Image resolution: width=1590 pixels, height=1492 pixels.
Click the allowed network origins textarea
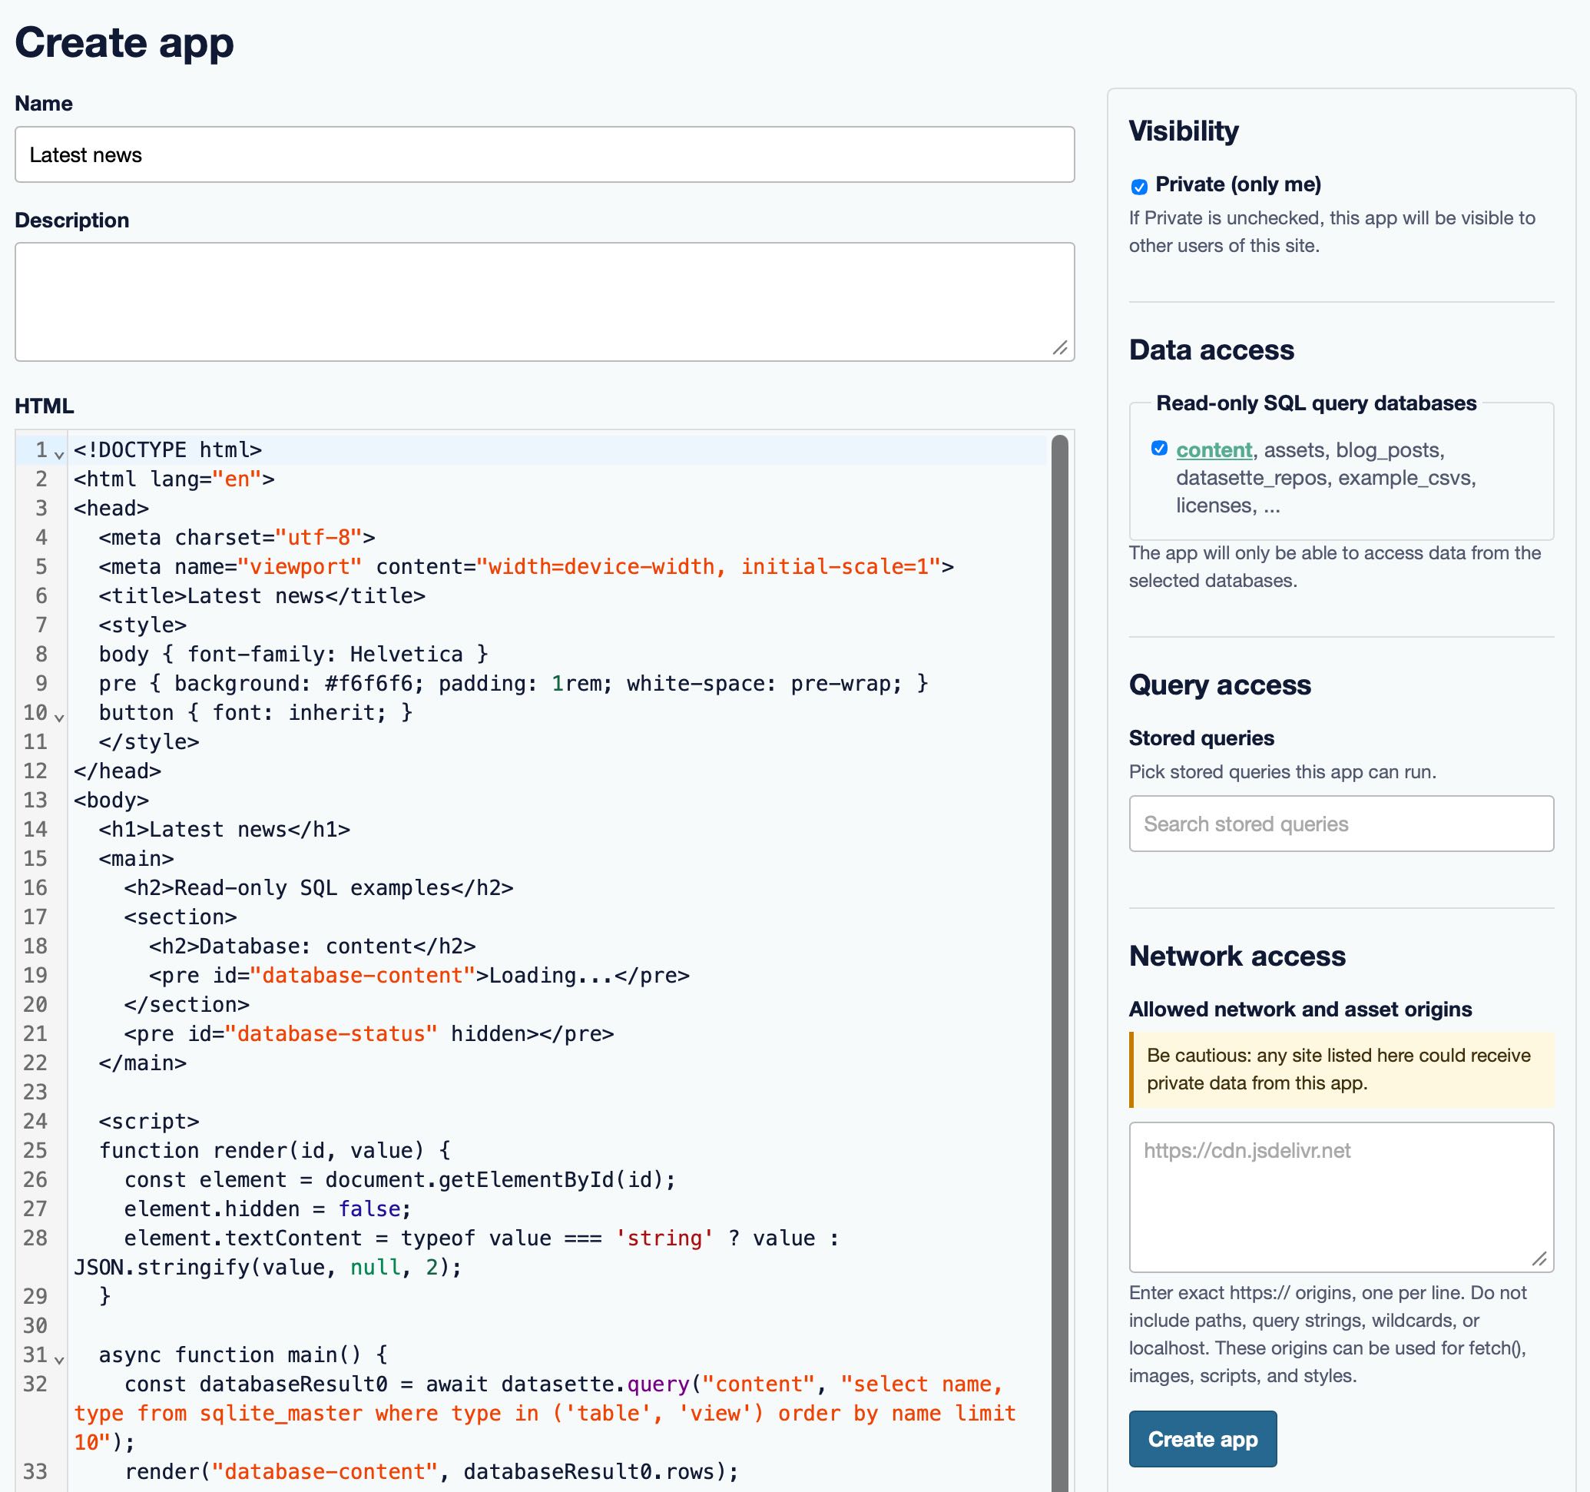pyautogui.click(x=1340, y=1197)
